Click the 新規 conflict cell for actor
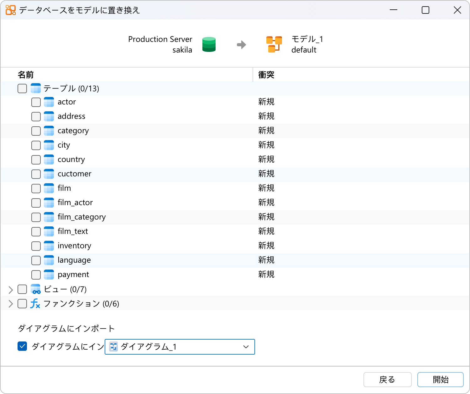 266,102
